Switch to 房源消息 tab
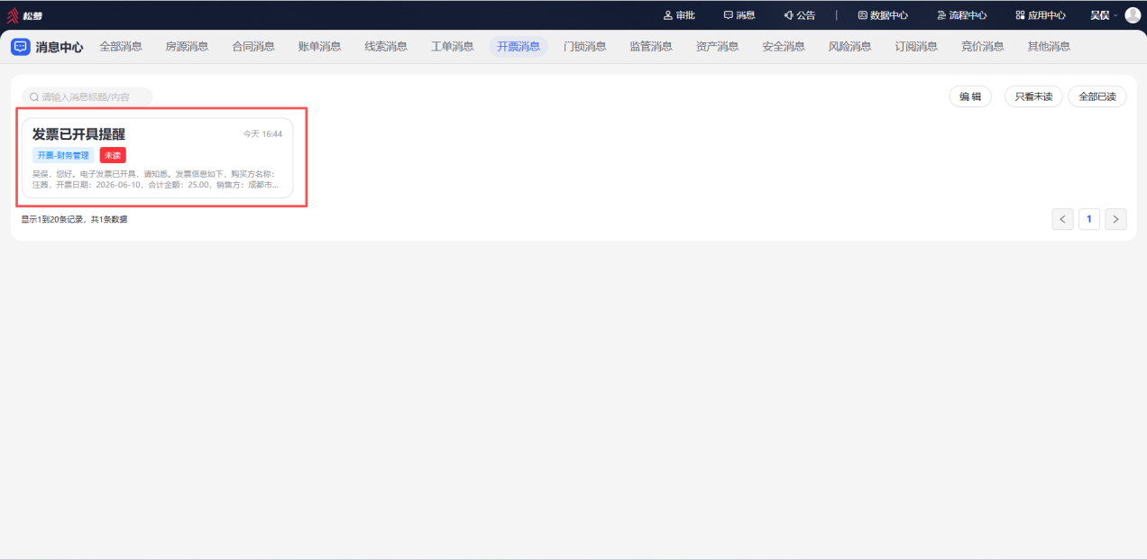1147x560 pixels. pyautogui.click(x=187, y=47)
